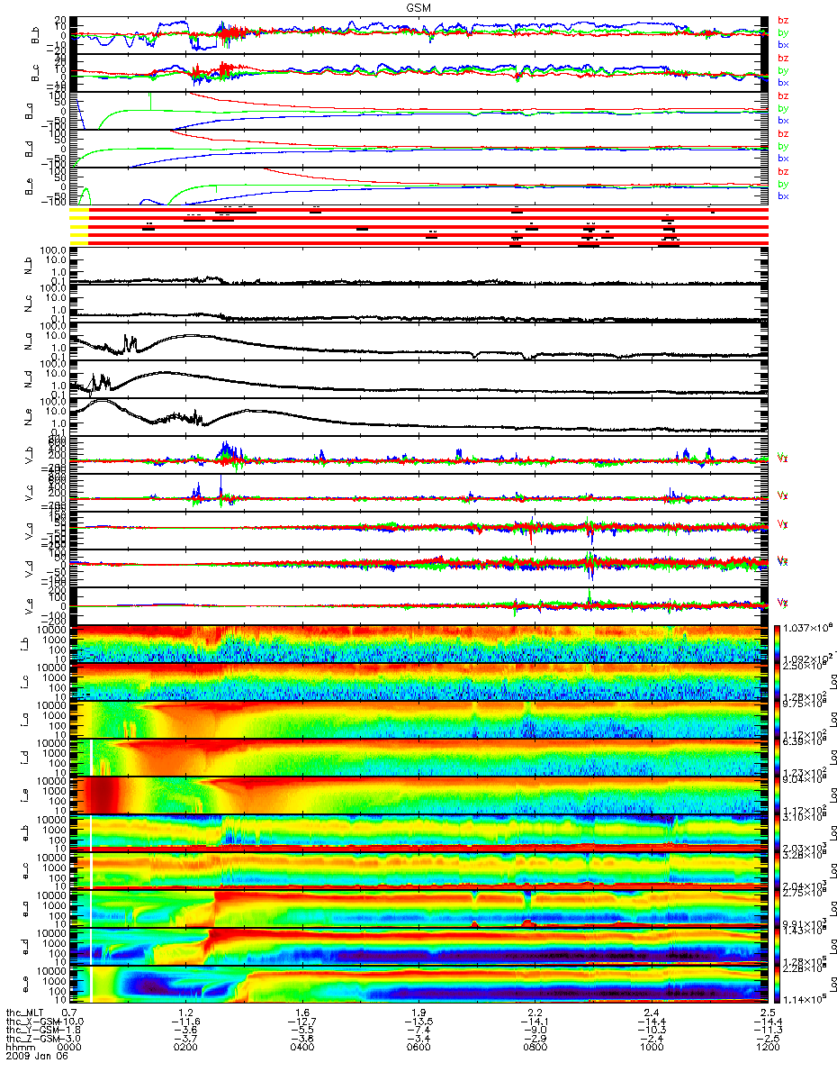This screenshot has width=837, height=1081.
Task: Click the bz legend entry beside B_c panel
Action: click(783, 58)
